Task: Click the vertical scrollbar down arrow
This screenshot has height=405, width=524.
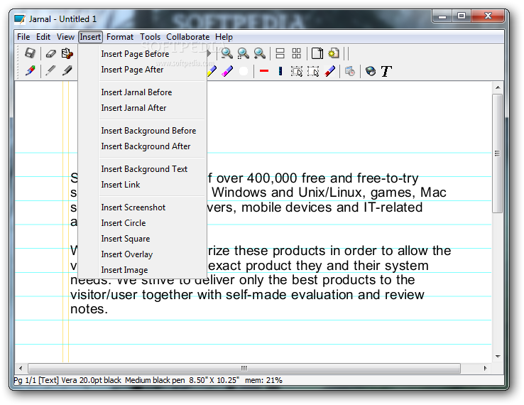Action: pyautogui.click(x=498, y=357)
